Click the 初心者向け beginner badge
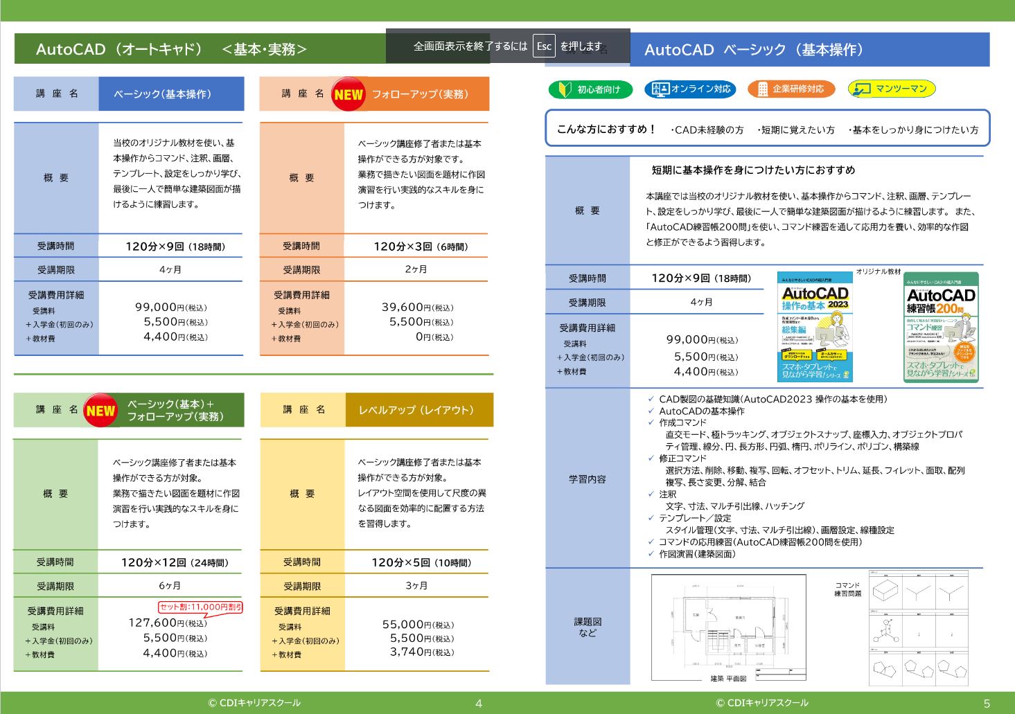Screen dimensions: 1015x714 590,89
